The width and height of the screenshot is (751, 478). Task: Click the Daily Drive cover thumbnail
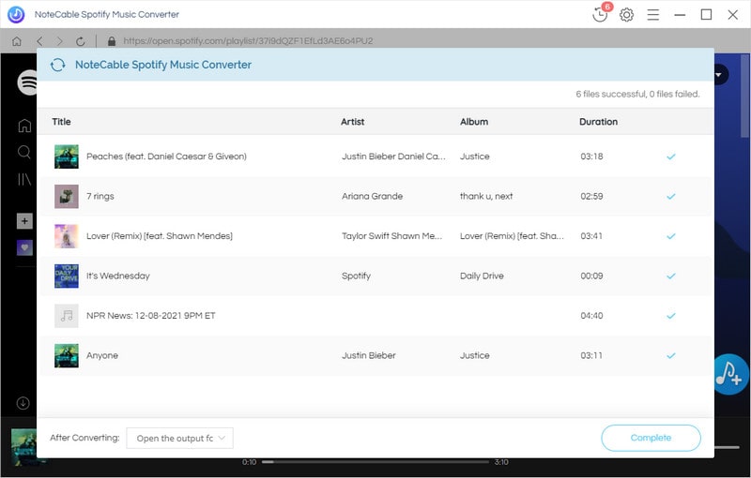pyautogui.click(x=67, y=276)
